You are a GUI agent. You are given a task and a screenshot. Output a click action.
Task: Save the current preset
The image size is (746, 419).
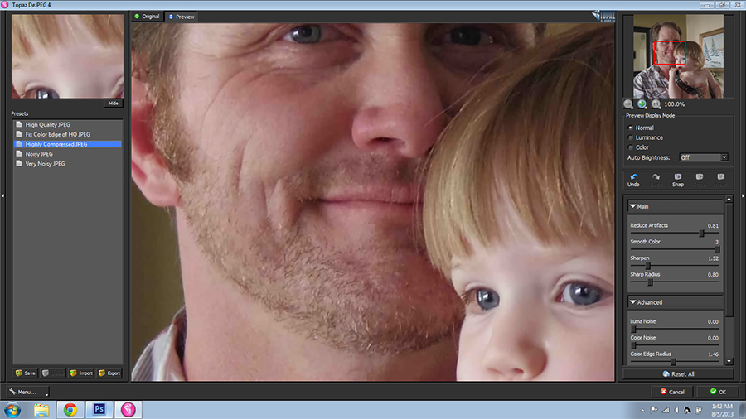coord(25,373)
